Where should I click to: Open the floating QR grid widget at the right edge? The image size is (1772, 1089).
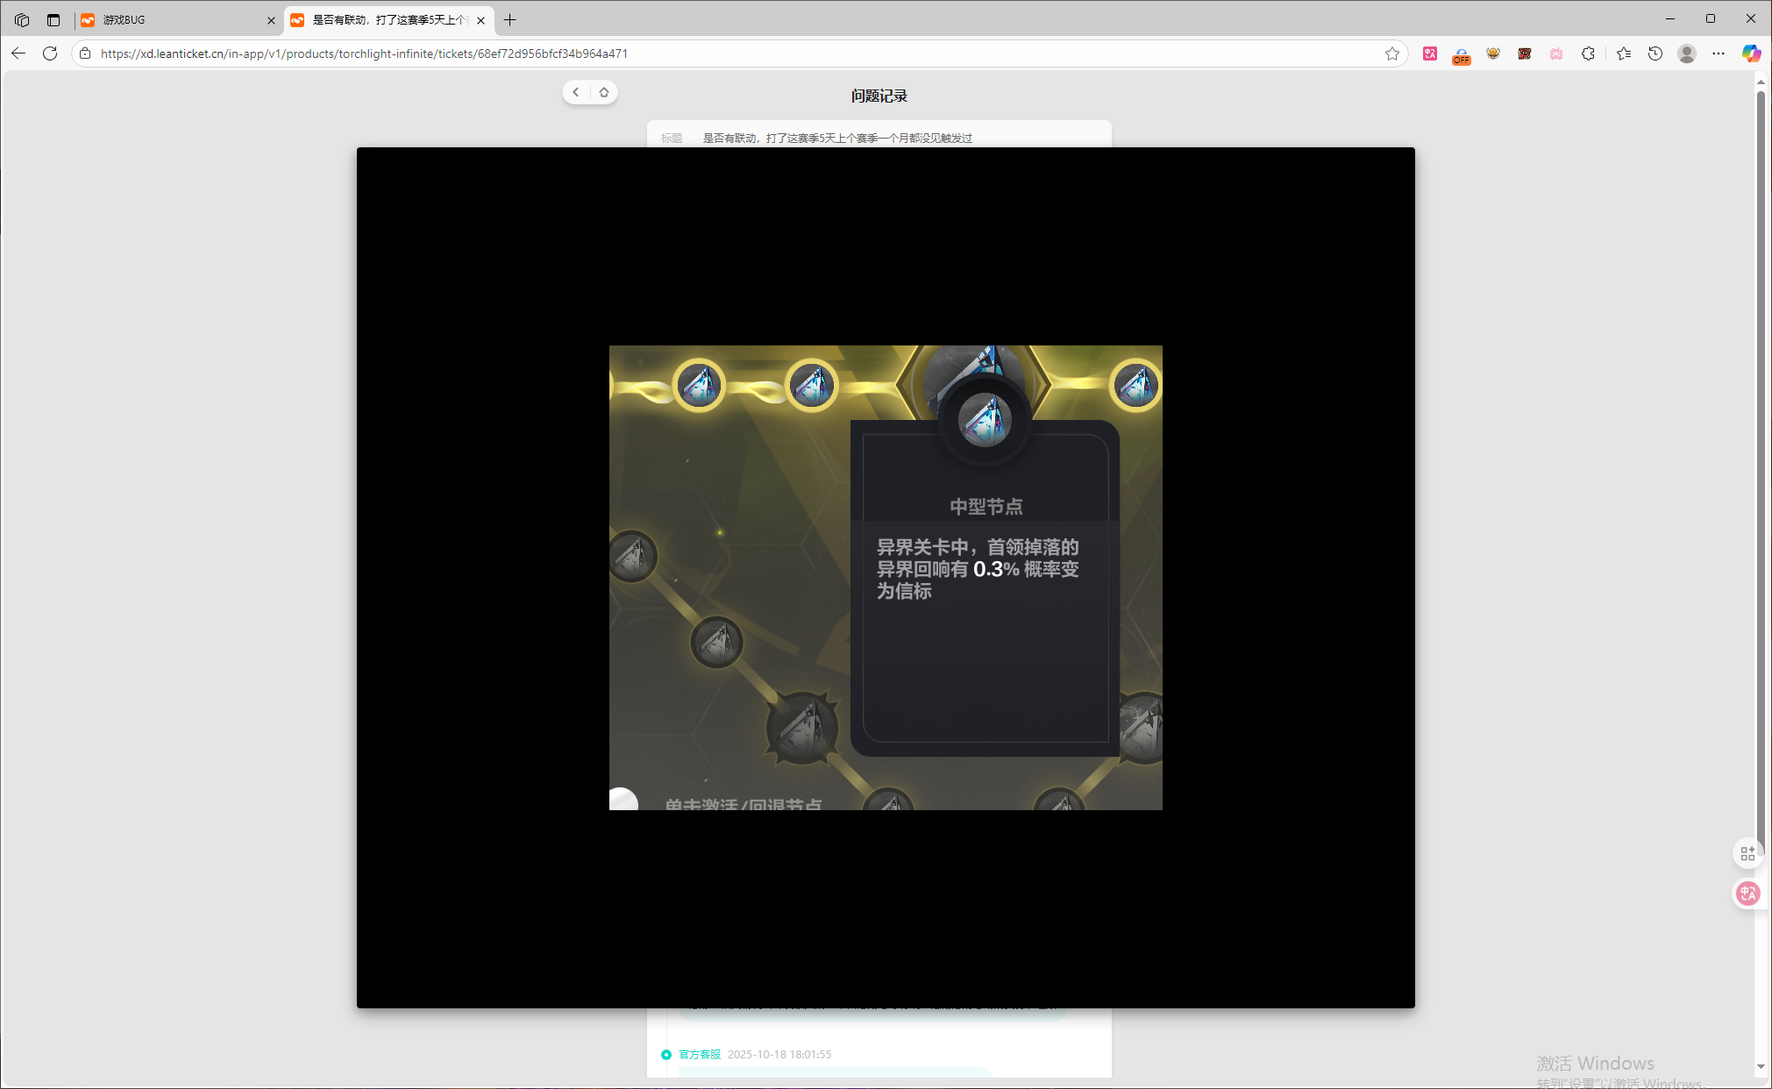(1747, 853)
